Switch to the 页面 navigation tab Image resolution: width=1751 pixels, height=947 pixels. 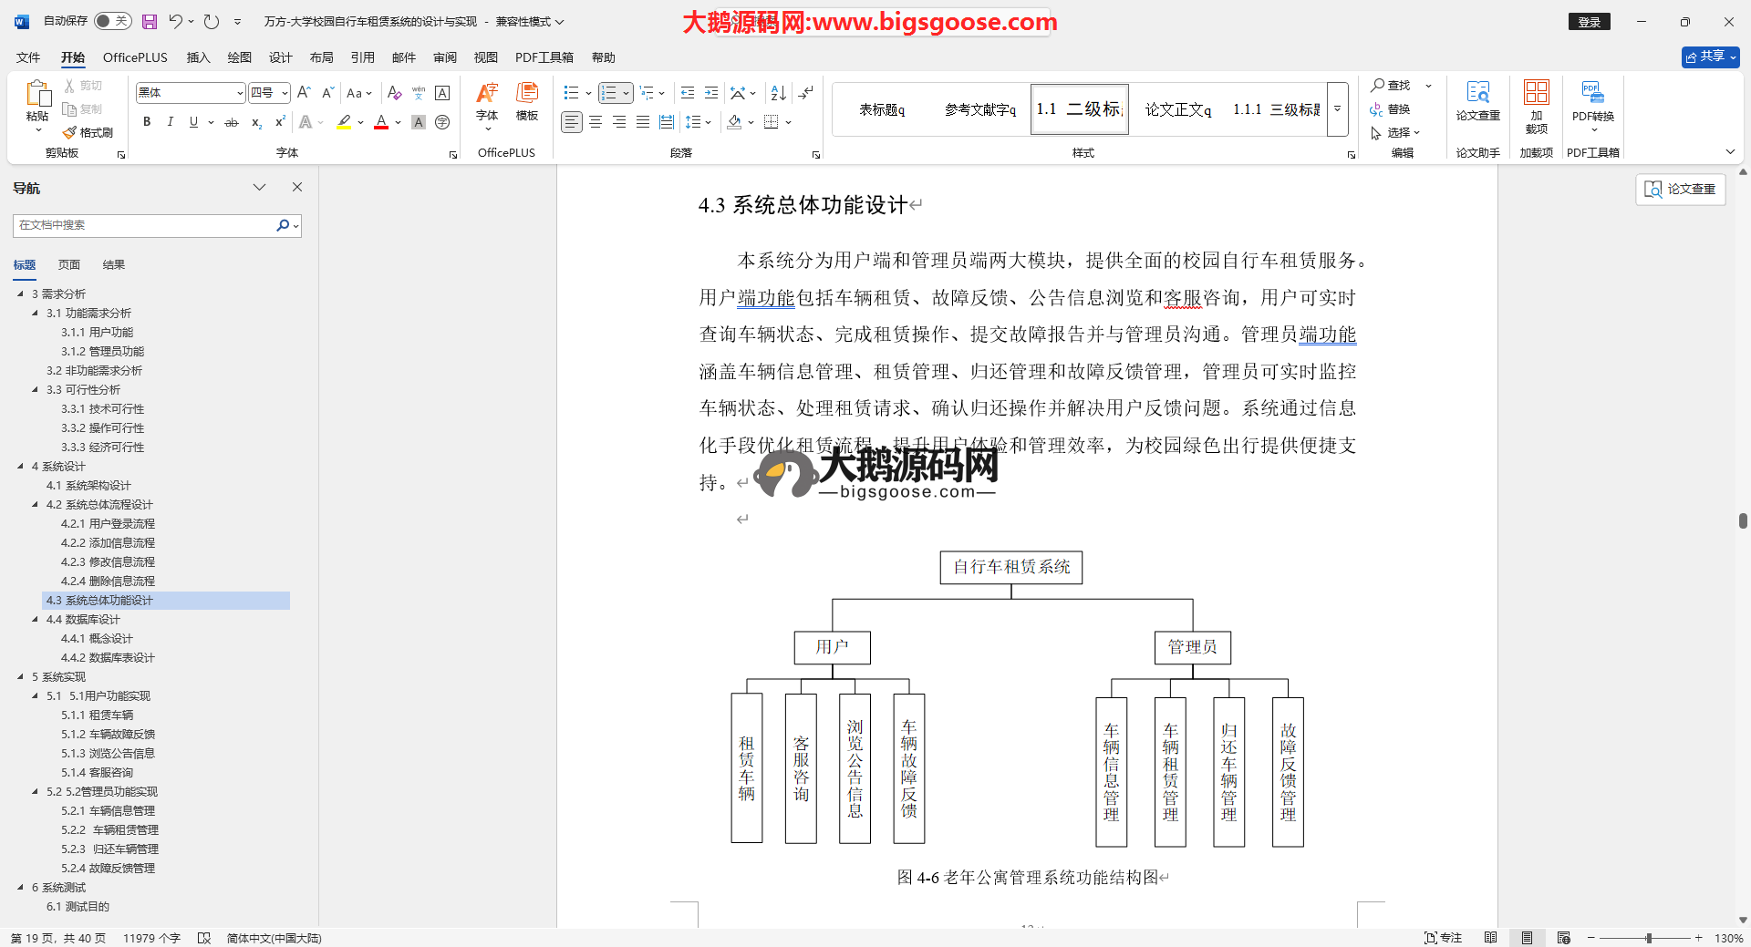(x=69, y=265)
